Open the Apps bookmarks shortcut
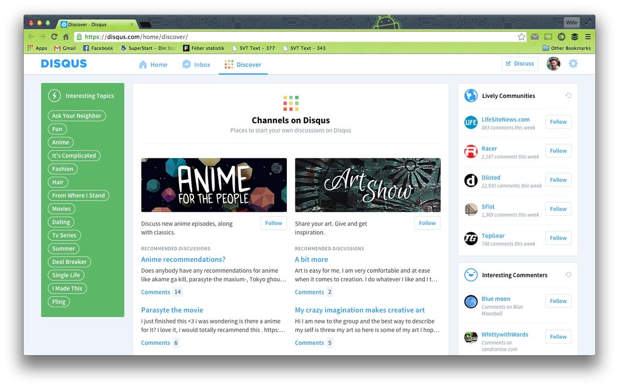This screenshot has width=619, height=388. (x=37, y=48)
